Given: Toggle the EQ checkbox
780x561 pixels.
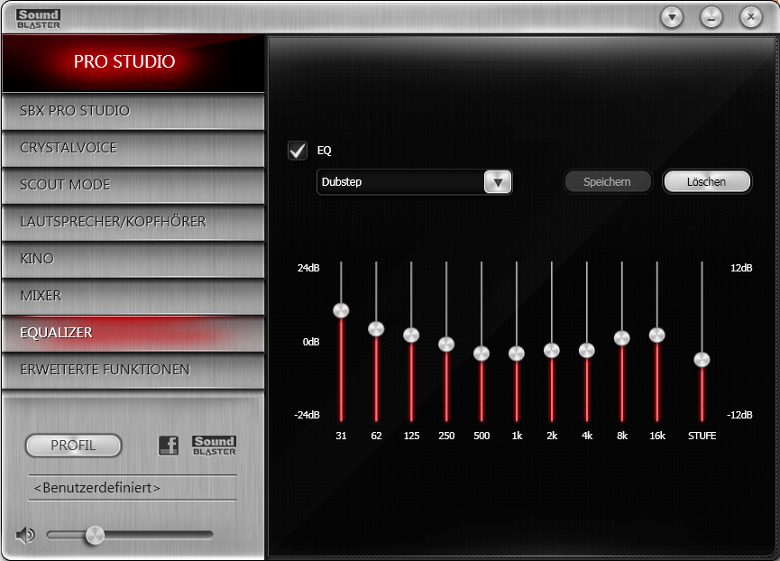Looking at the screenshot, I should pos(298,151).
